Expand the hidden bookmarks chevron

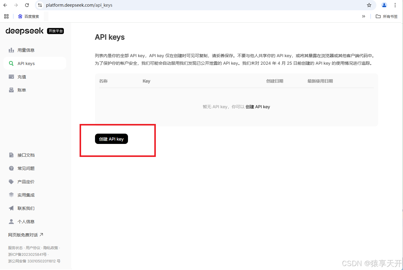tap(363, 16)
